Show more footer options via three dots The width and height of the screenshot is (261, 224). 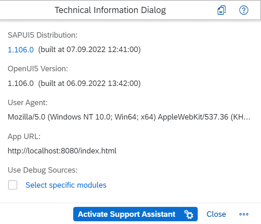244,214
